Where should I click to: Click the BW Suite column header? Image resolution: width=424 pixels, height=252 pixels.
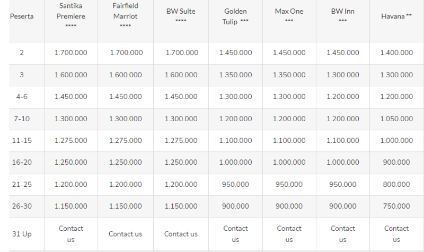181,16
